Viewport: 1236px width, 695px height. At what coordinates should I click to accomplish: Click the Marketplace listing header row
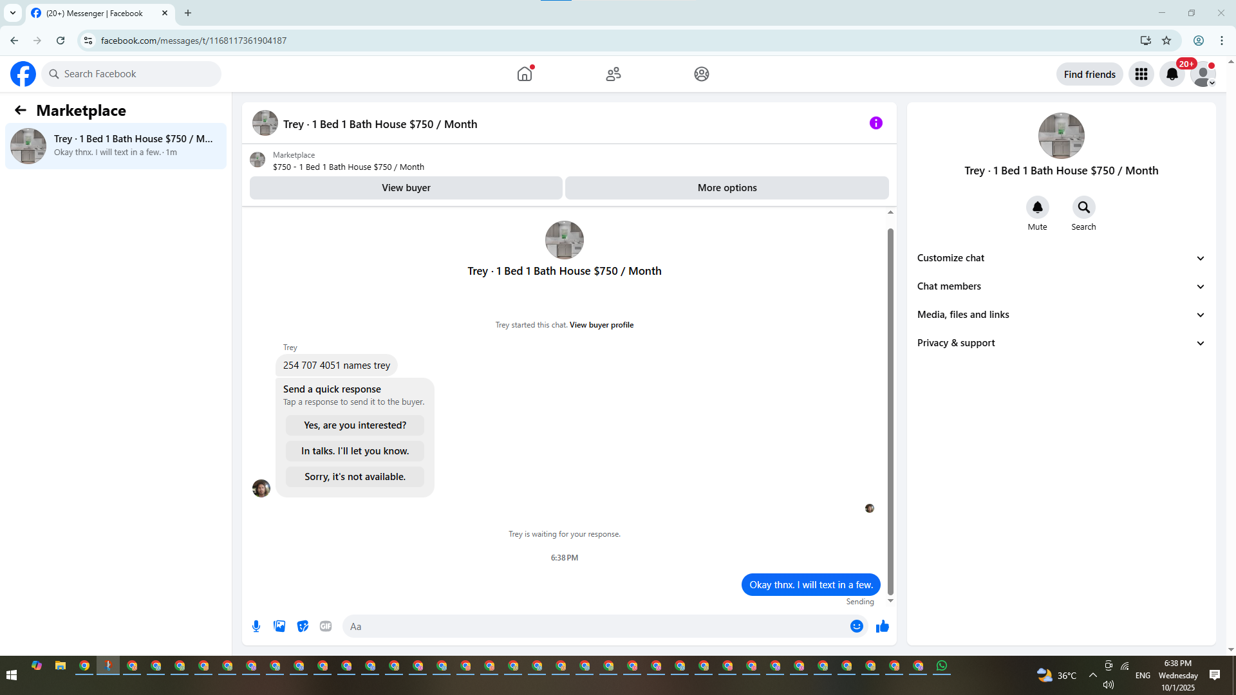569,161
